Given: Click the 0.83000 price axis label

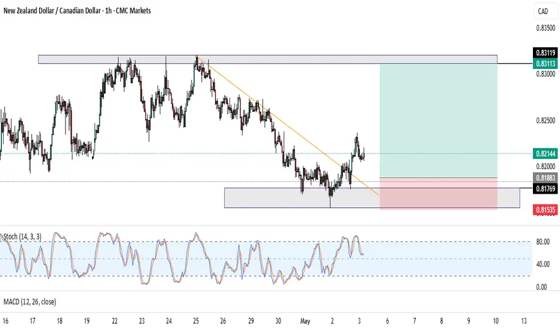Looking at the screenshot, I should [x=546, y=74].
